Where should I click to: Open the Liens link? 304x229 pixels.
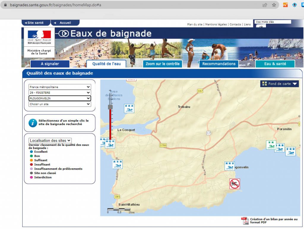tap(247, 24)
